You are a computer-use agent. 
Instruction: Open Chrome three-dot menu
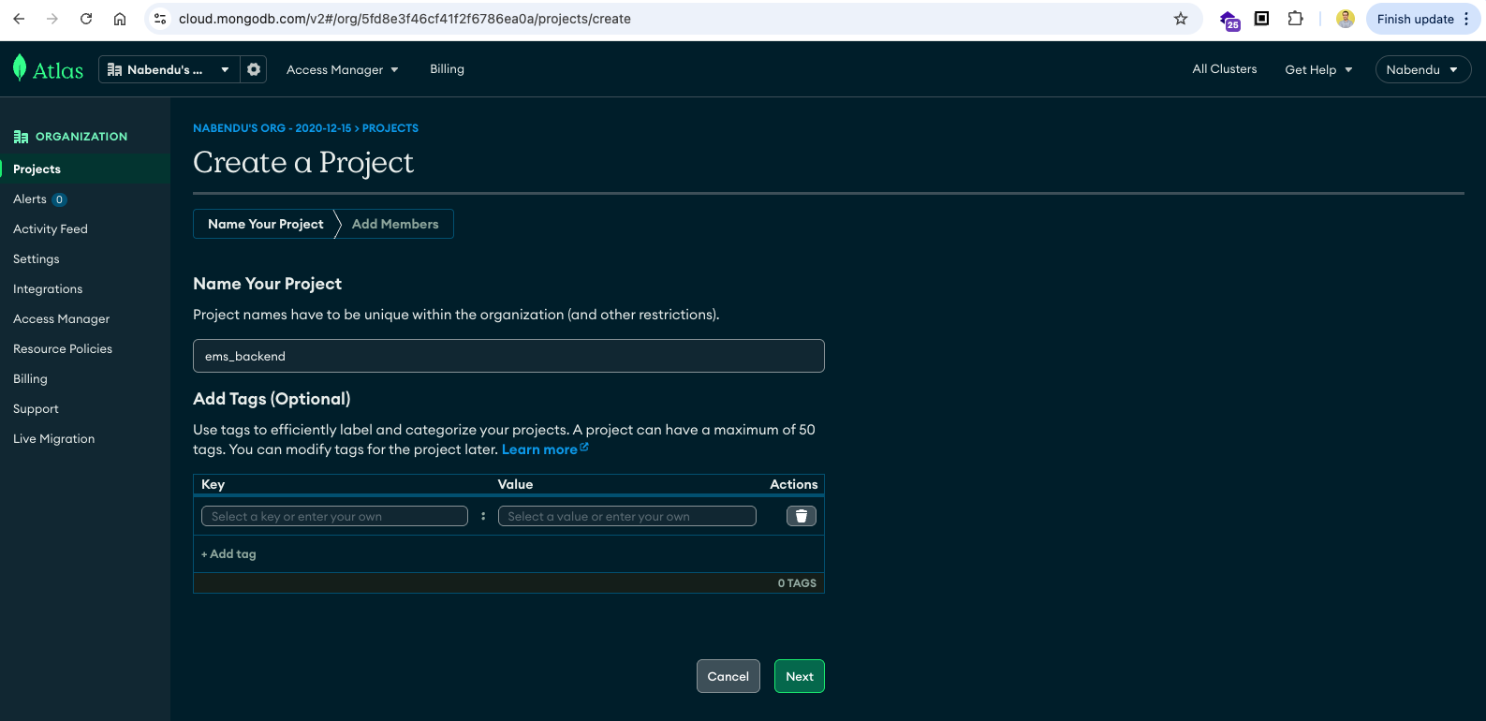click(1466, 19)
